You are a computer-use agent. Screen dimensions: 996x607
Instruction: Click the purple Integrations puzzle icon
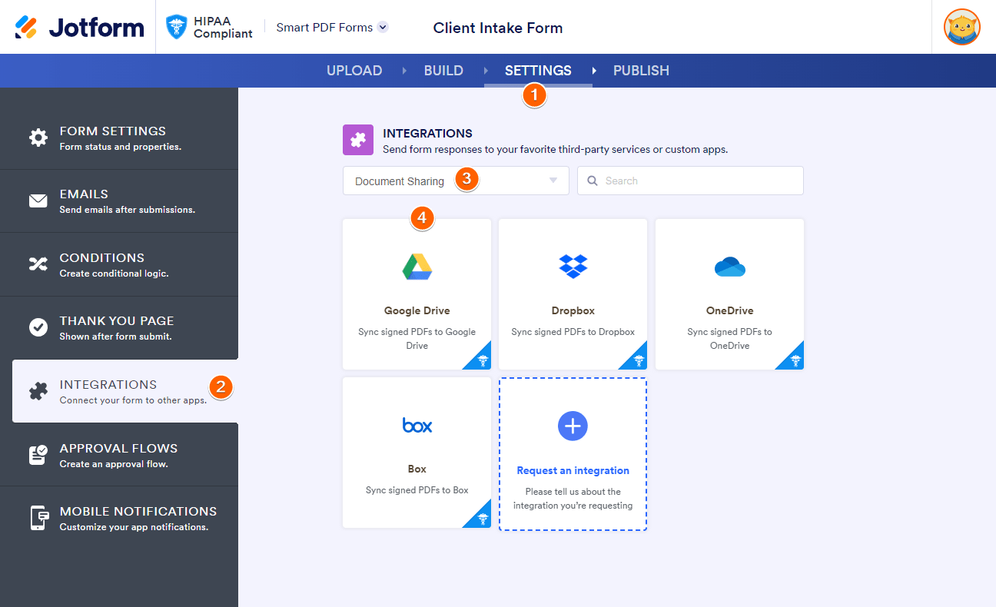pyautogui.click(x=357, y=140)
